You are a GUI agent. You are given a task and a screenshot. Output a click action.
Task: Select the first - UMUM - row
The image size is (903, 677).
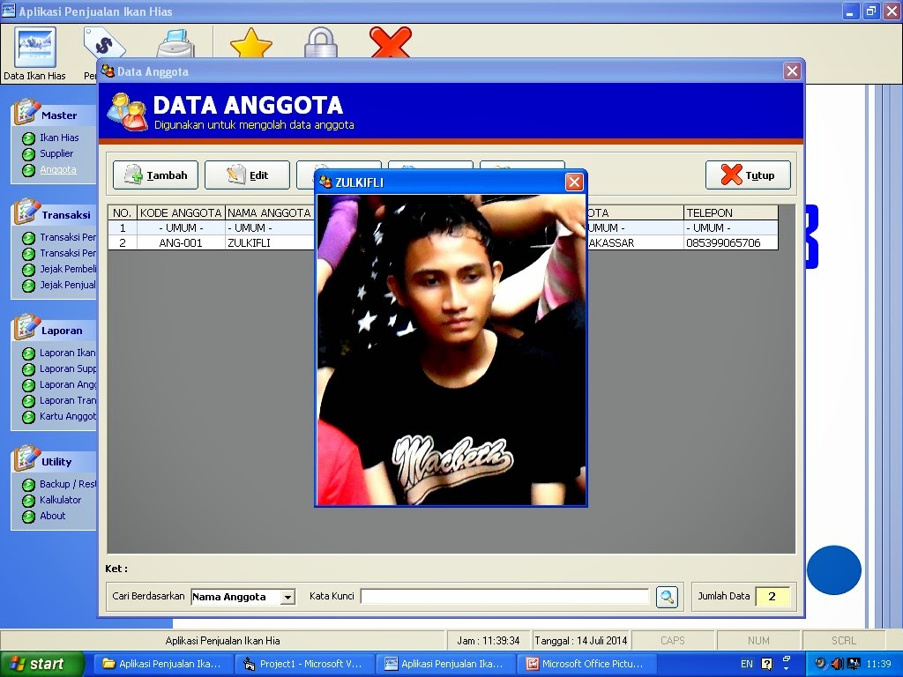[443, 228]
